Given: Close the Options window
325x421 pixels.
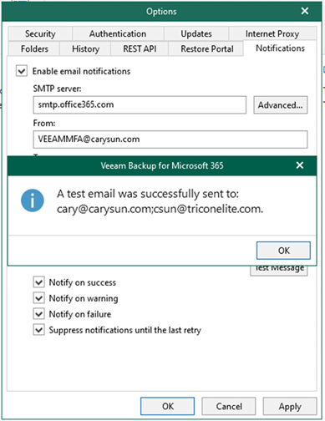Looking at the screenshot, I should [305, 11].
